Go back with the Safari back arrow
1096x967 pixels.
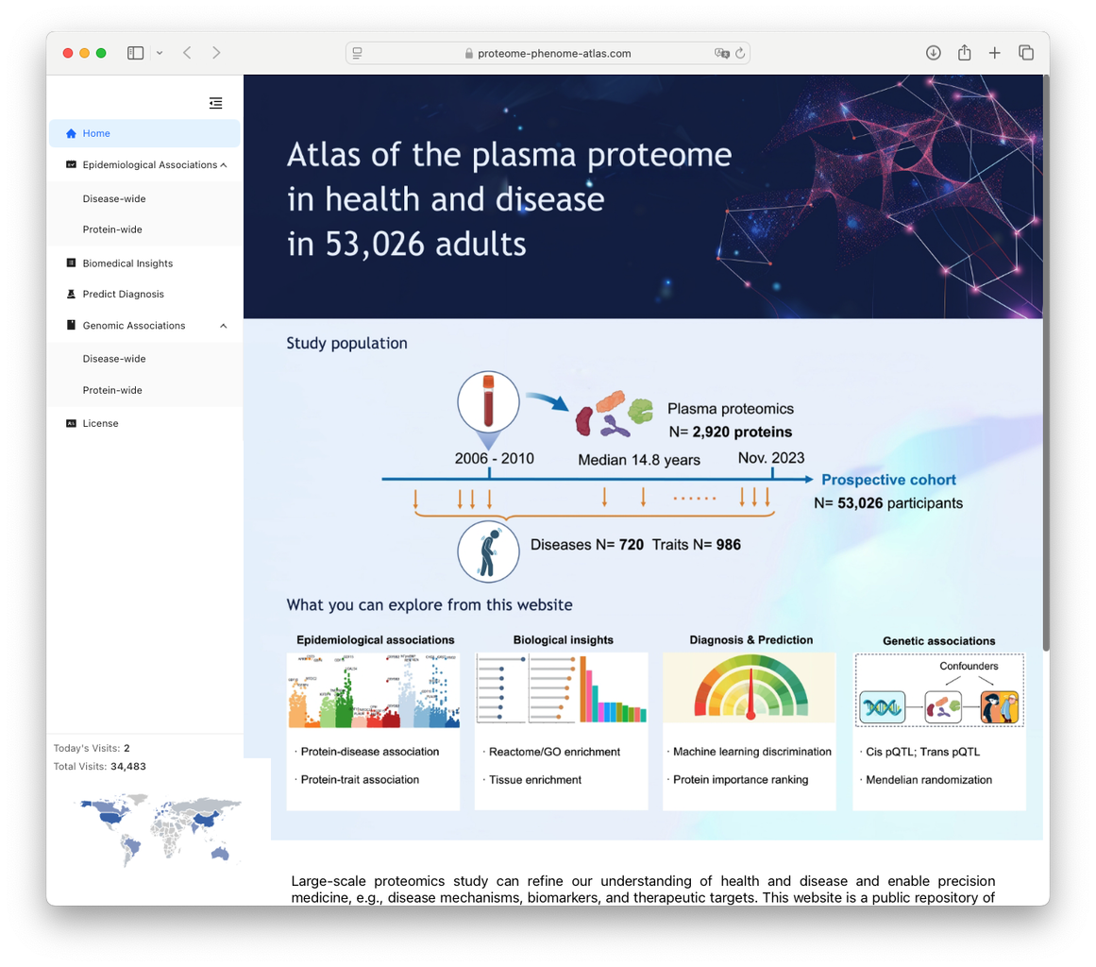coord(187,53)
